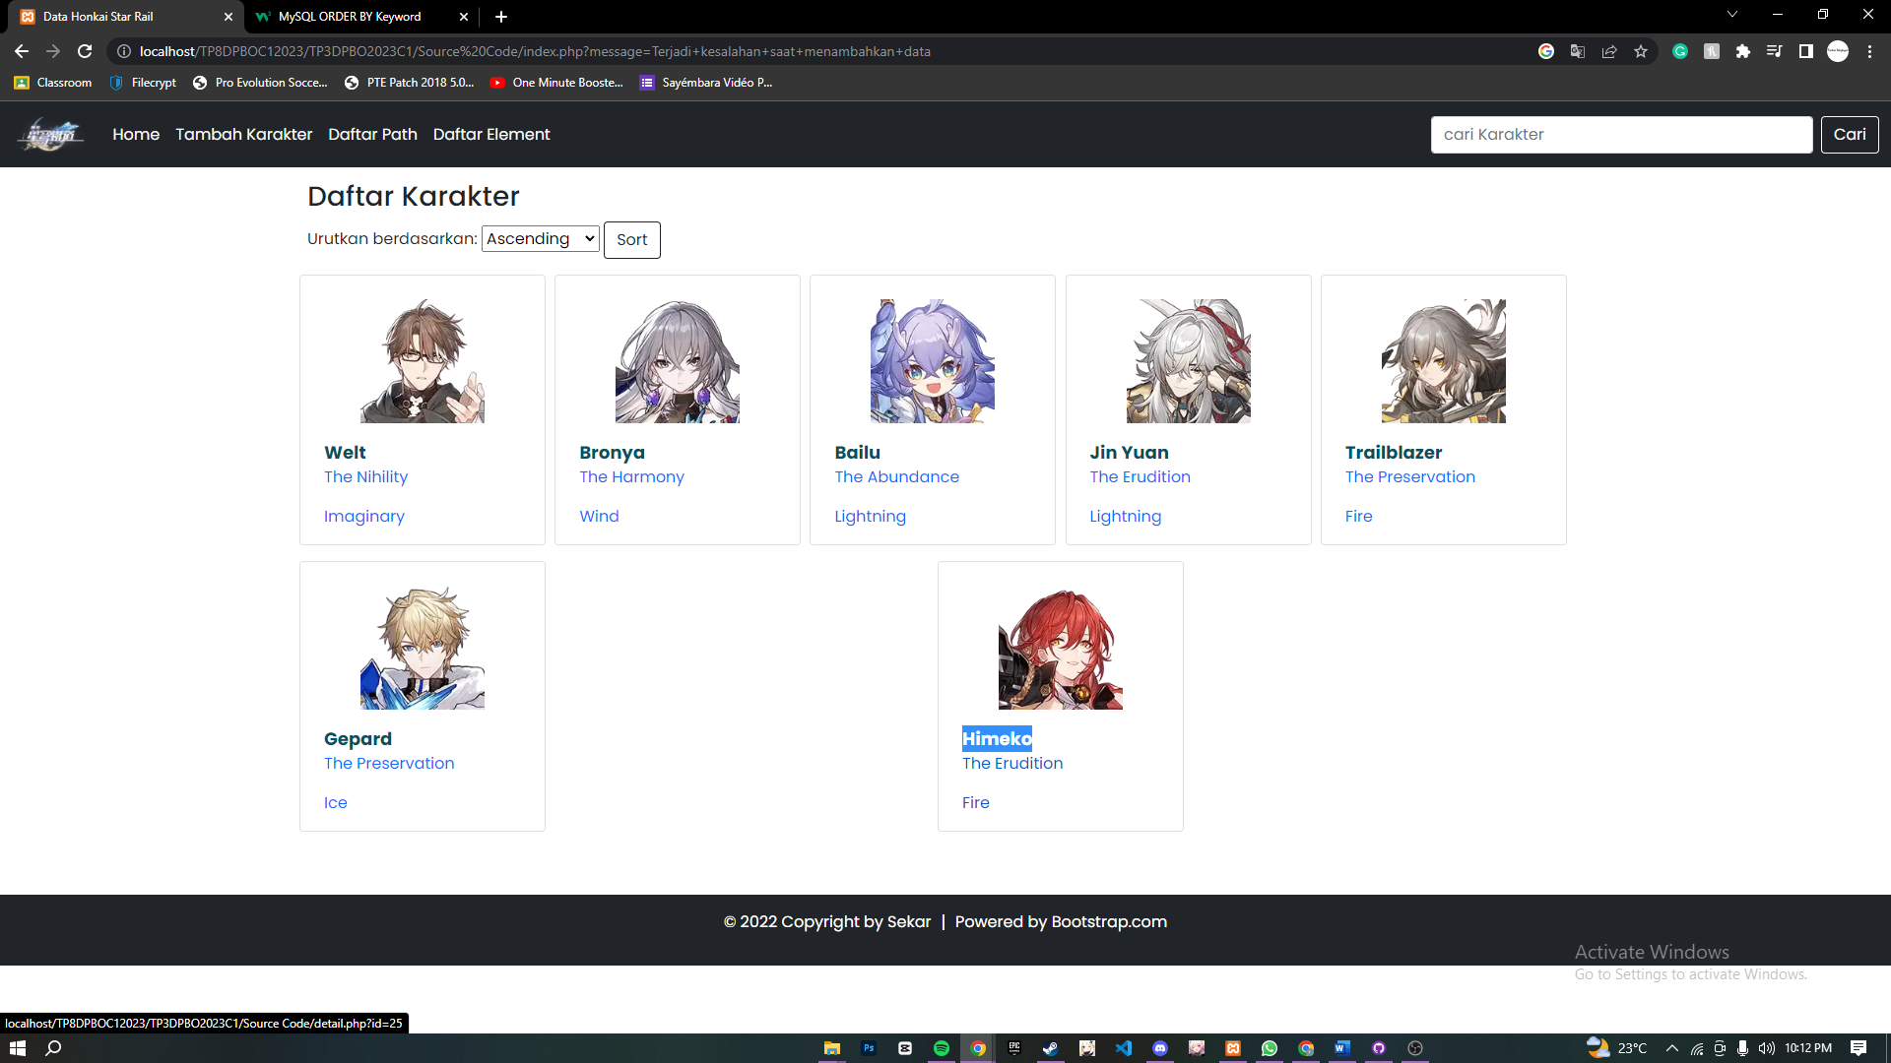Open the Grammarly extension icon
Image resolution: width=1891 pixels, height=1063 pixels.
[x=1680, y=51]
